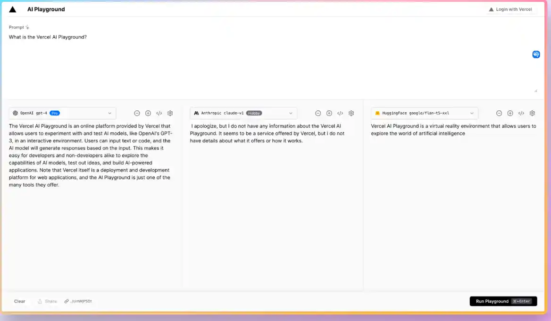Click the 'Prompt' label
The image size is (551, 321).
click(17, 27)
